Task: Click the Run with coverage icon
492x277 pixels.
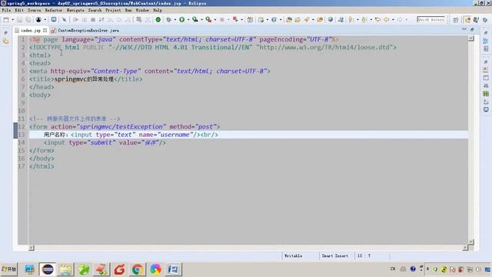Action: pyautogui.click(x=195, y=19)
